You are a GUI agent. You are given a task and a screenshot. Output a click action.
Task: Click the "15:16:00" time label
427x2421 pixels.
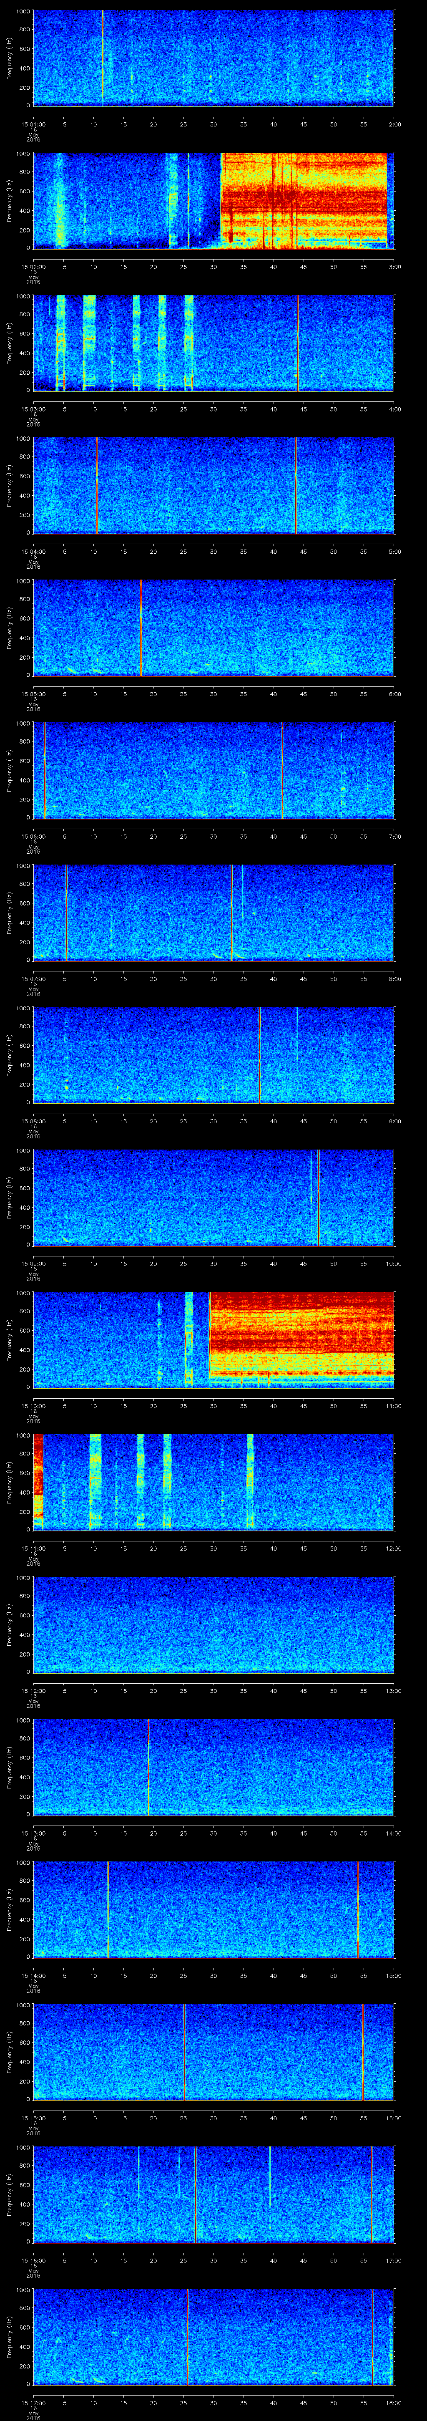point(33,2260)
